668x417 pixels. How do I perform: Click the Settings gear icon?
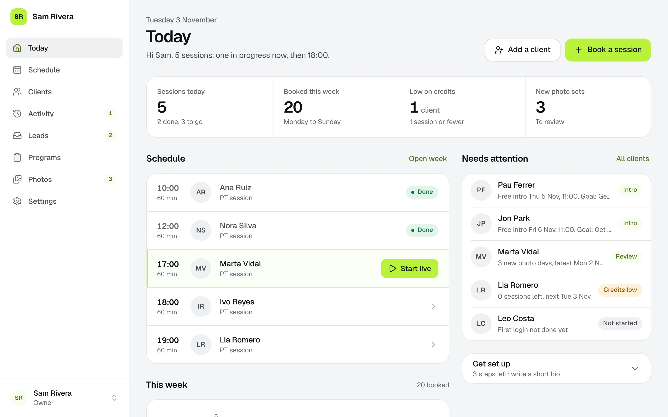tap(17, 201)
